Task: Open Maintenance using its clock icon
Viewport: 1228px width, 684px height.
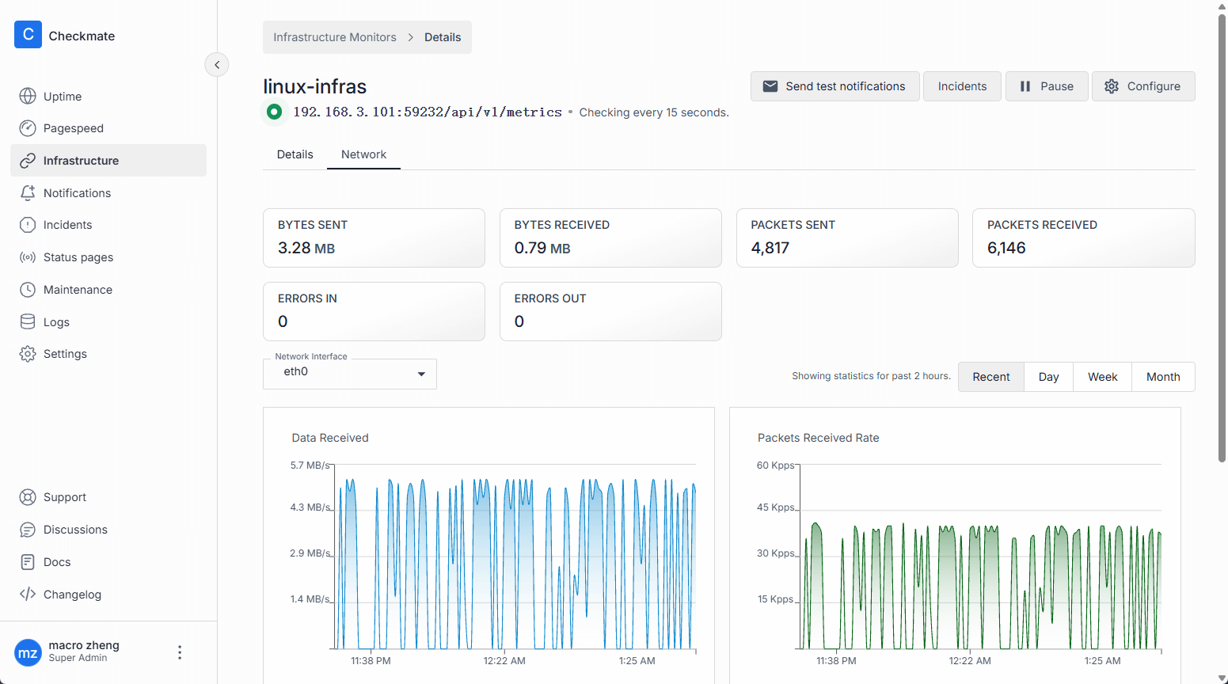Action: (x=28, y=290)
